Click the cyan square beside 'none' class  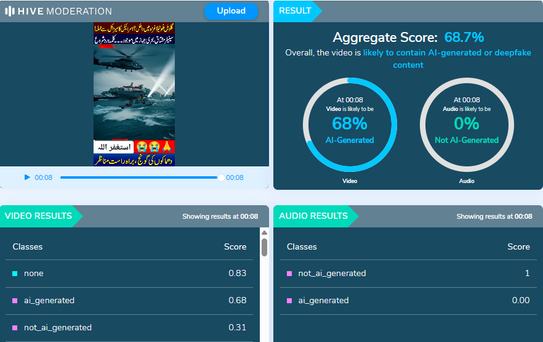coord(15,273)
